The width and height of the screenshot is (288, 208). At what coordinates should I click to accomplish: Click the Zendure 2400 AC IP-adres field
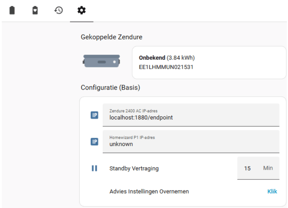(x=191, y=115)
